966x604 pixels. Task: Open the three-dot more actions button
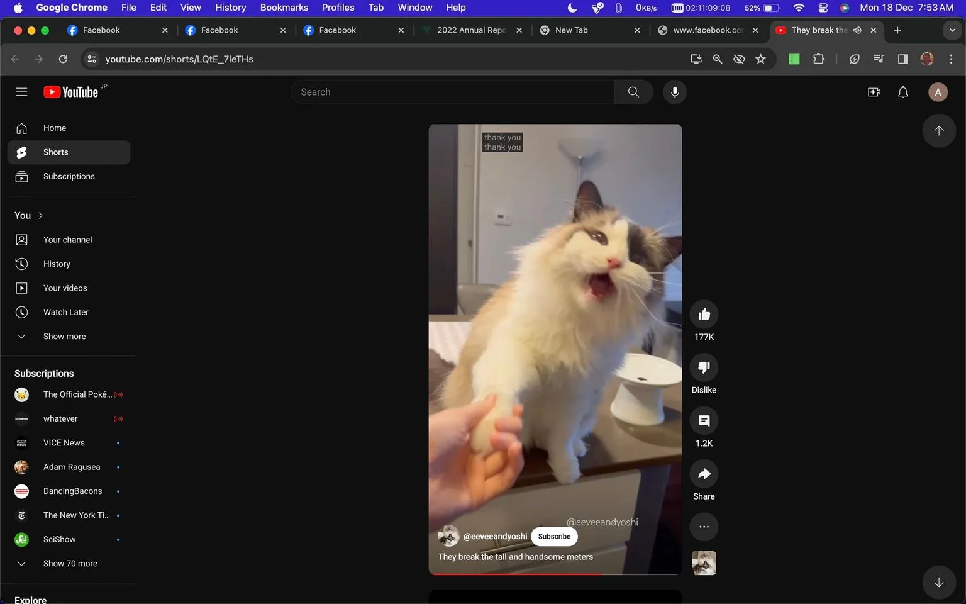pyautogui.click(x=704, y=527)
